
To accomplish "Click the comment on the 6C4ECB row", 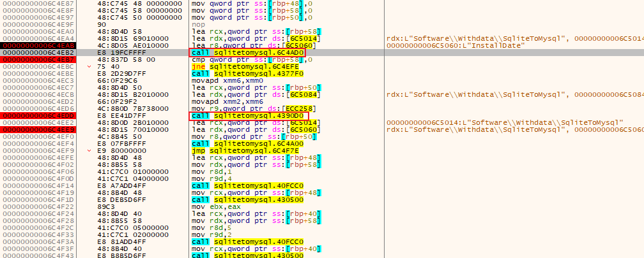I will pos(515,94).
